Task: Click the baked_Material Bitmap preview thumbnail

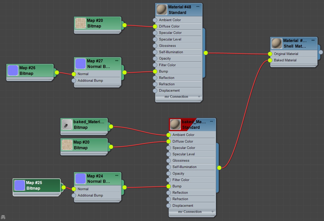Action: point(67,125)
